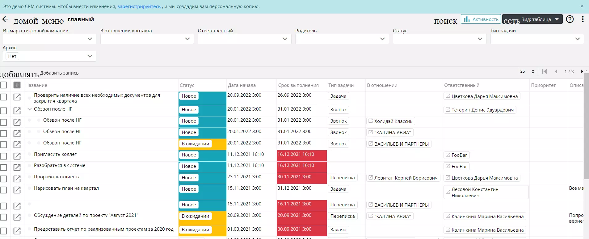The height and width of the screenshot is (239, 589).
Task: Open record 'Проверить наличие всех необходимых документов'
Action: coord(17,97)
